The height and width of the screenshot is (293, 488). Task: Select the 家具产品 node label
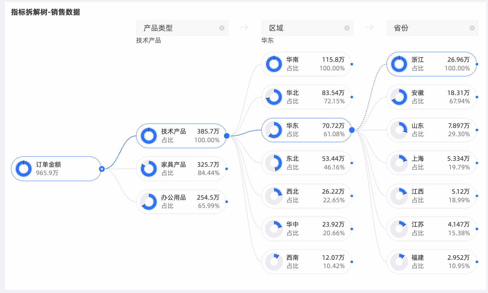pyautogui.click(x=173, y=164)
